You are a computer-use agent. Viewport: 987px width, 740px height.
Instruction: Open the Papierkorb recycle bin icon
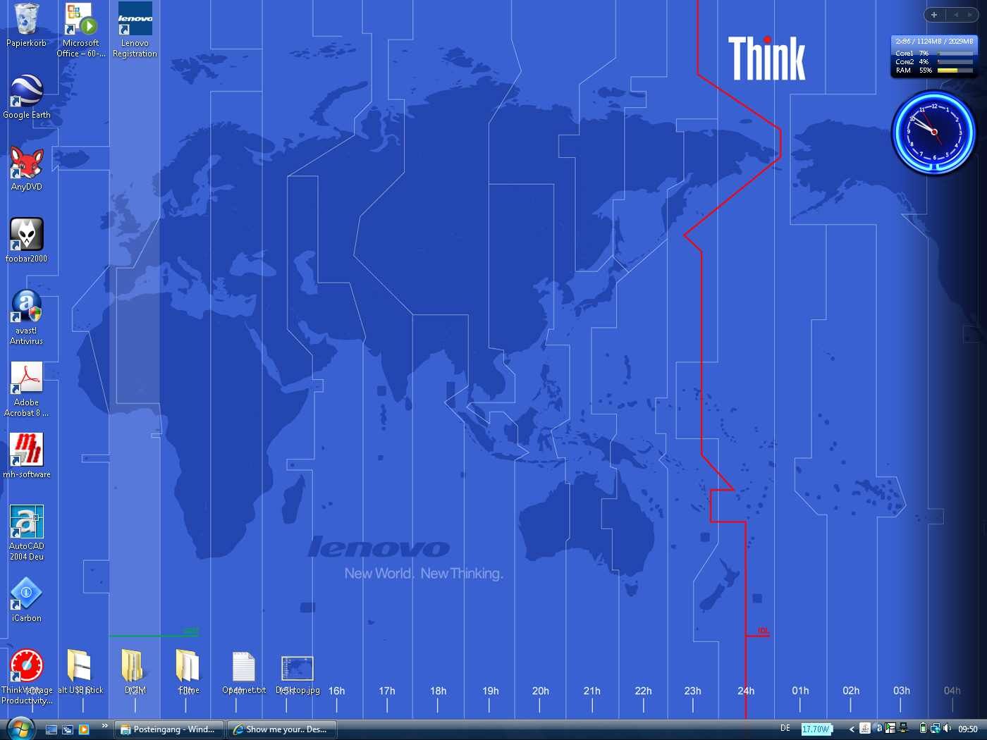pos(26,21)
